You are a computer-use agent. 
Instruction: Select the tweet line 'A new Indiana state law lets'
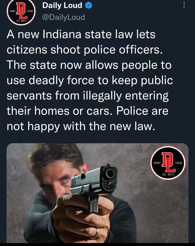[81, 34]
